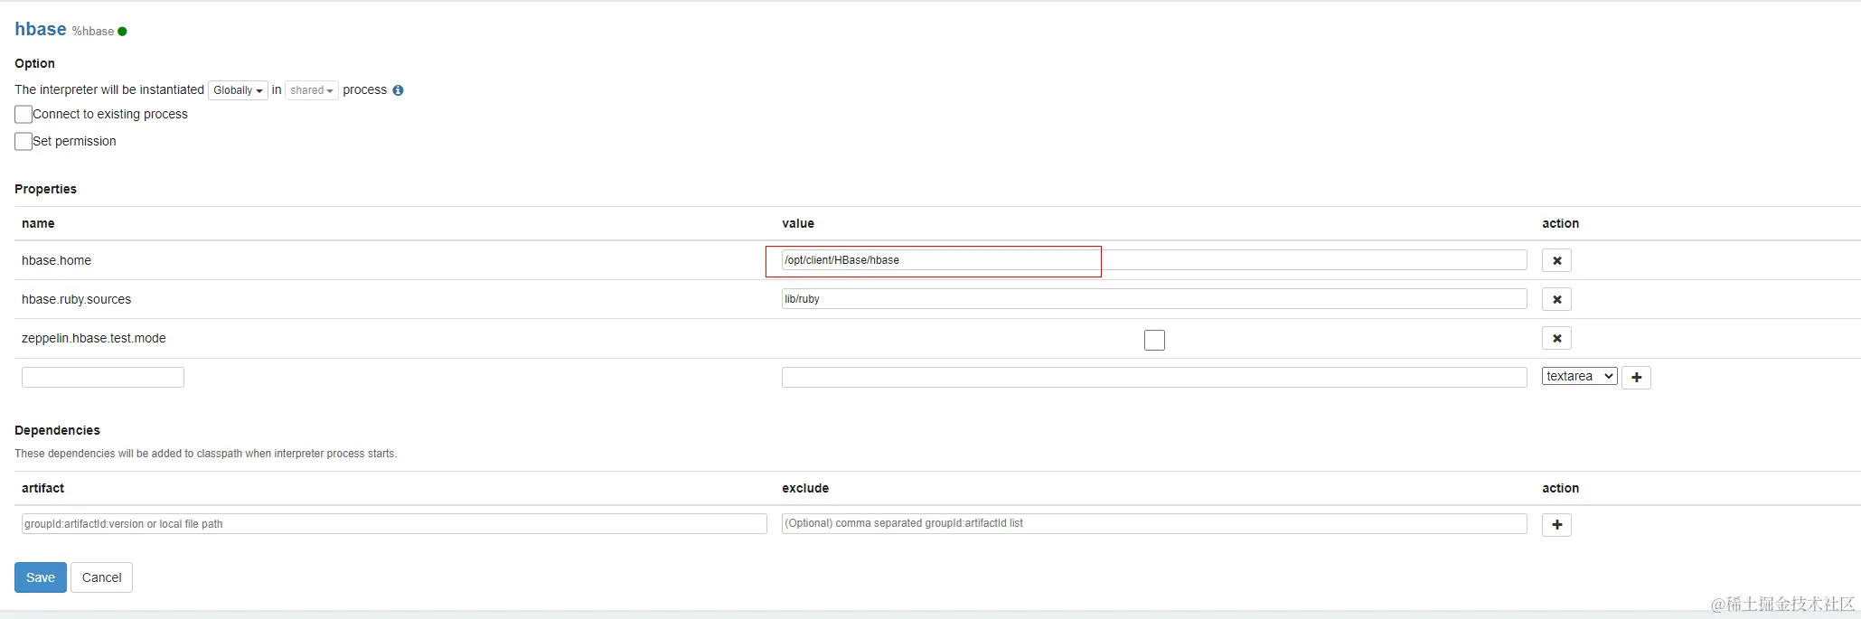Open the Globally instantiation dropdown
Viewport: 1861px width, 619px height.
tap(239, 90)
